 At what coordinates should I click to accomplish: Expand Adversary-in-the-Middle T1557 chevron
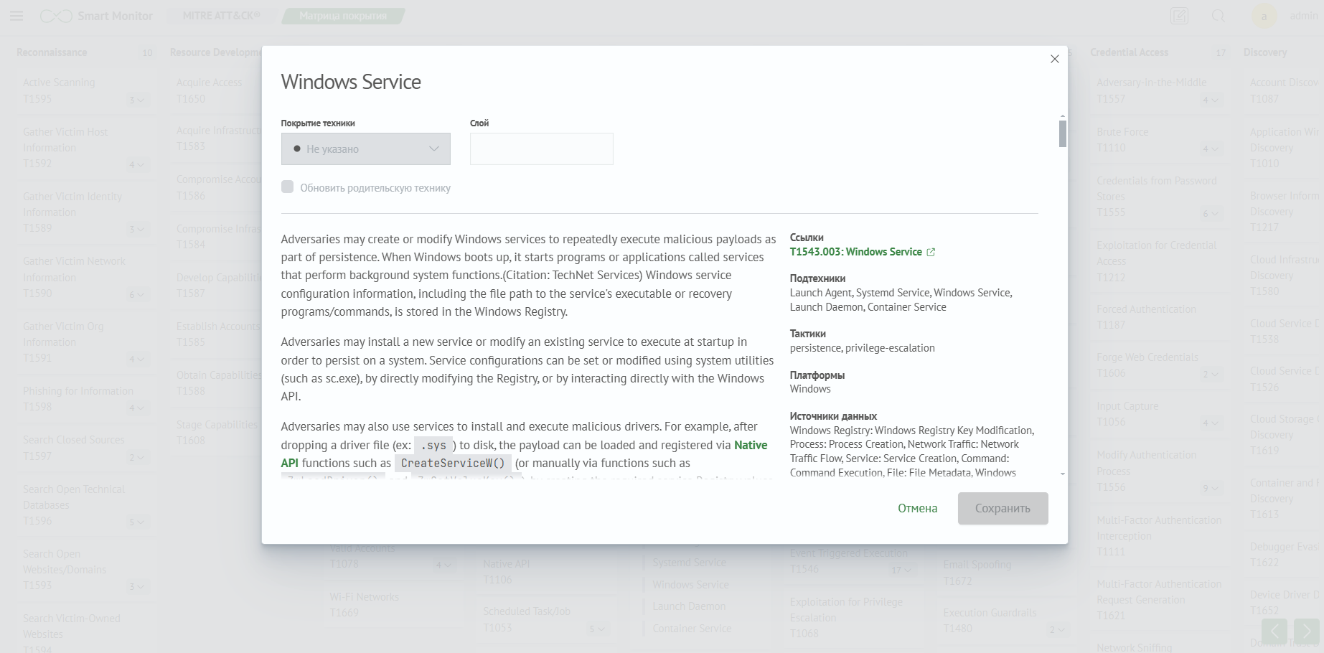(1211, 100)
